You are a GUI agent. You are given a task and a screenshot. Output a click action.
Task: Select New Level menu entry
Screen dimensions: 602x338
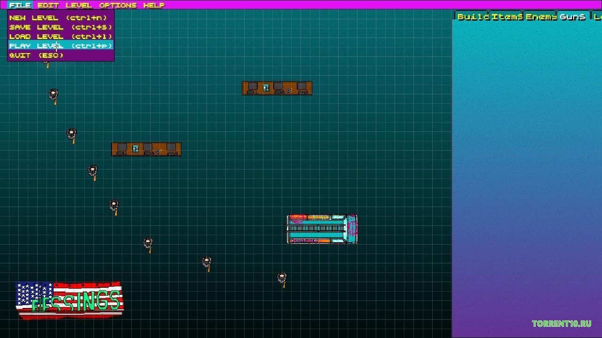(58, 17)
